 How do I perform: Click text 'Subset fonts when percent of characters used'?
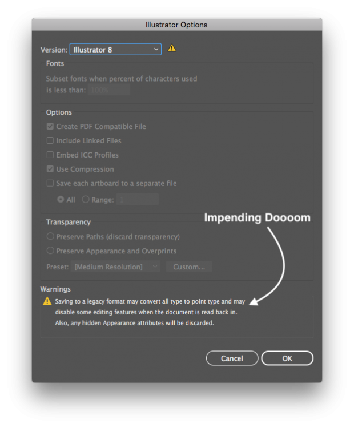pyautogui.click(x=121, y=79)
